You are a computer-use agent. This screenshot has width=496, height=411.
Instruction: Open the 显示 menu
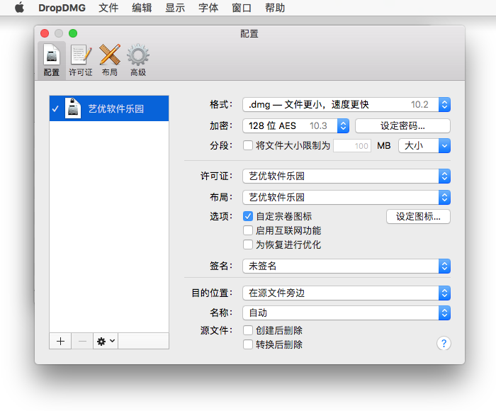coord(175,8)
